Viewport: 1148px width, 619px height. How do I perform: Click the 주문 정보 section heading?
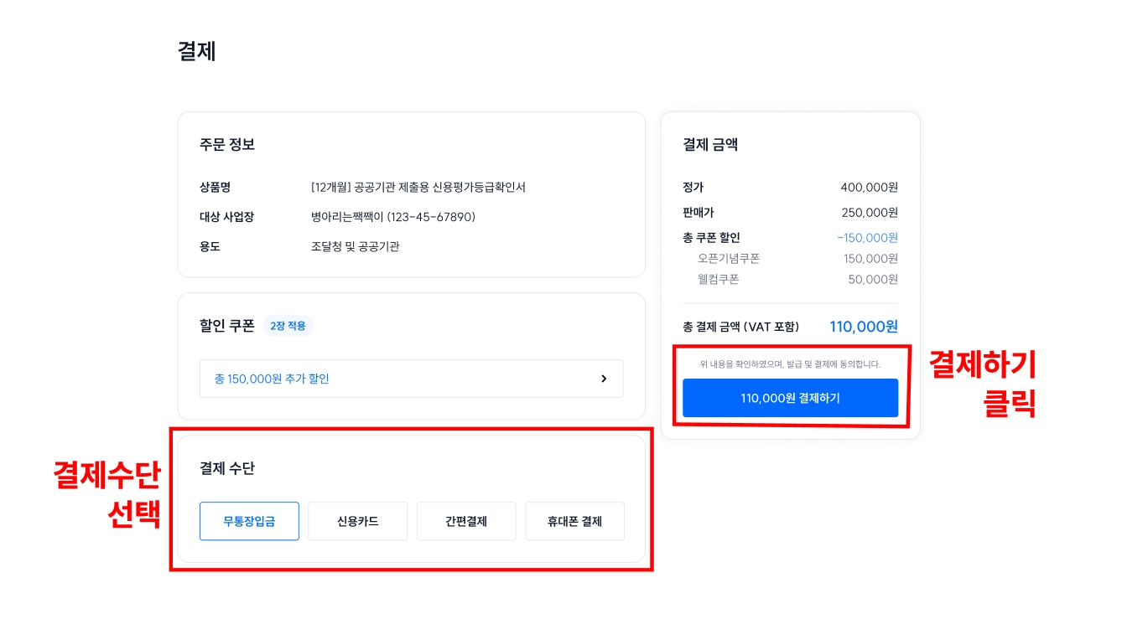[x=227, y=144]
